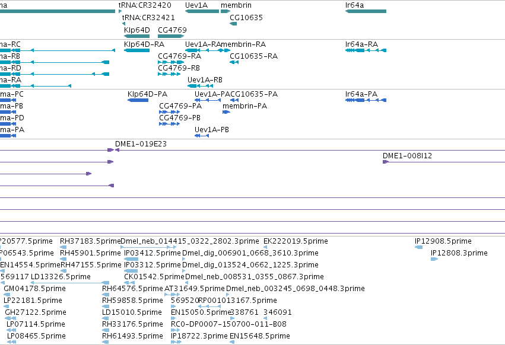Image resolution: width=505 pixels, height=345 pixels.
Task: Click the tRNA:CR32421 label
Action: [148, 17]
